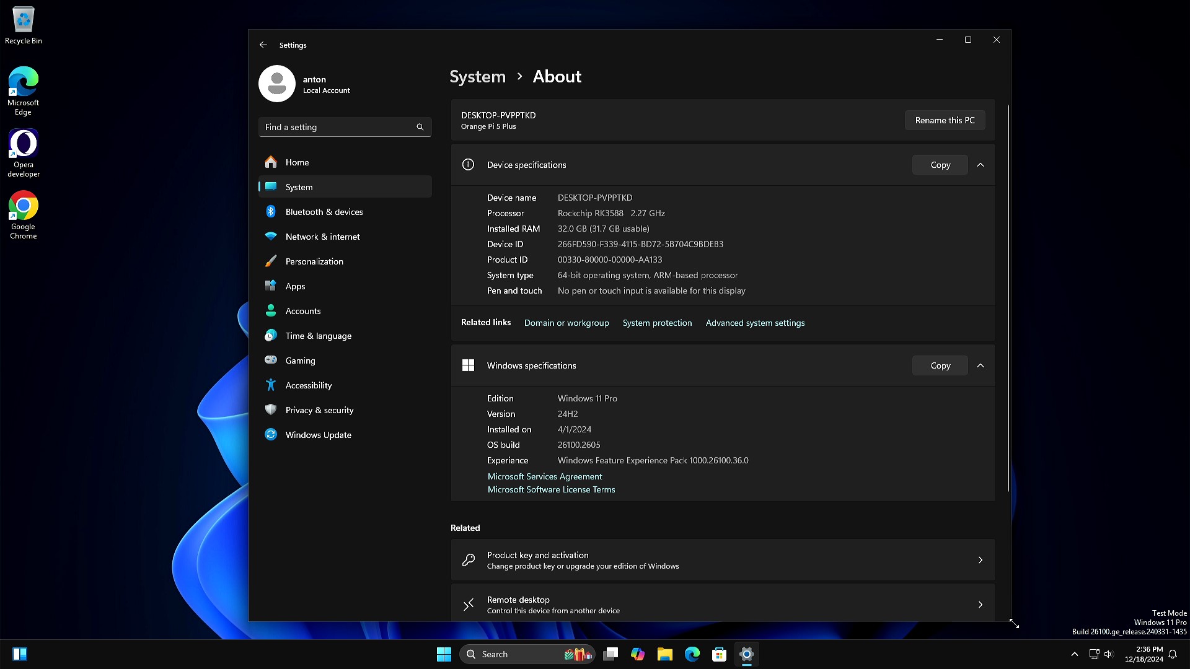
Task: Click the search magnifier in Find a setting
Action: [420, 127]
